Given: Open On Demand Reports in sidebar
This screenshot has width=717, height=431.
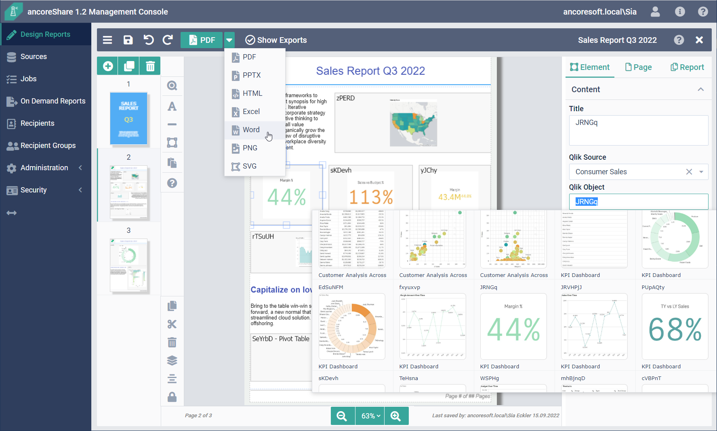Looking at the screenshot, I should click(x=53, y=101).
